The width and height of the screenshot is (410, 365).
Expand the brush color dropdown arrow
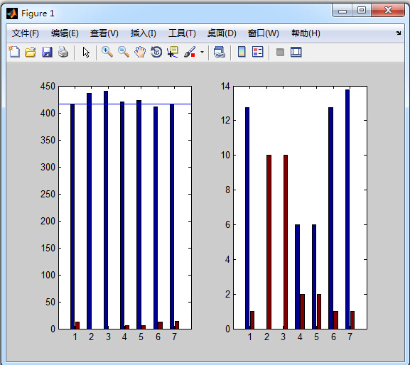pos(202,52)
